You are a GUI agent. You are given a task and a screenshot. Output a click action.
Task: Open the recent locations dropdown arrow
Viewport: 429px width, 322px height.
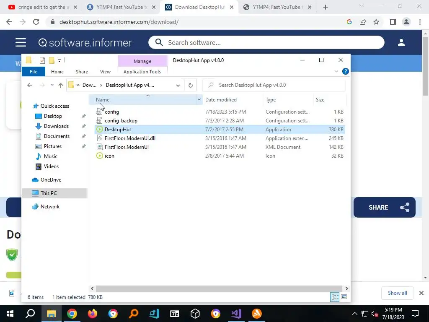(x=52, y=85)
